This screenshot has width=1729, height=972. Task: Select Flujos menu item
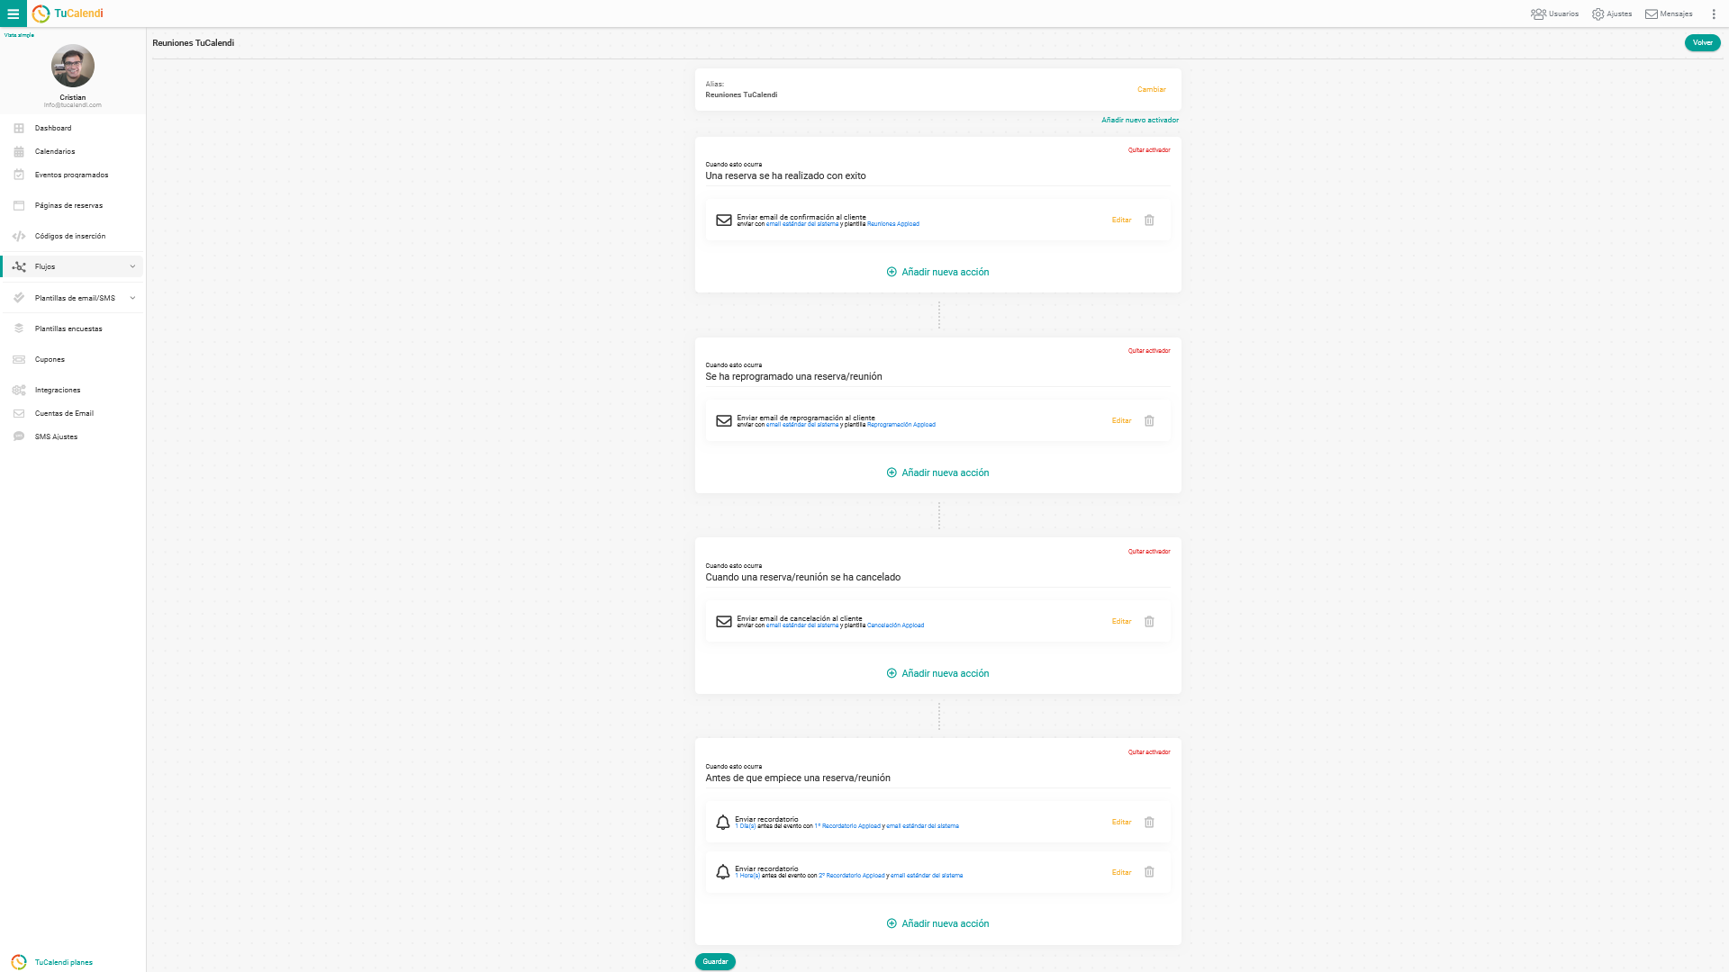point(72,266)
